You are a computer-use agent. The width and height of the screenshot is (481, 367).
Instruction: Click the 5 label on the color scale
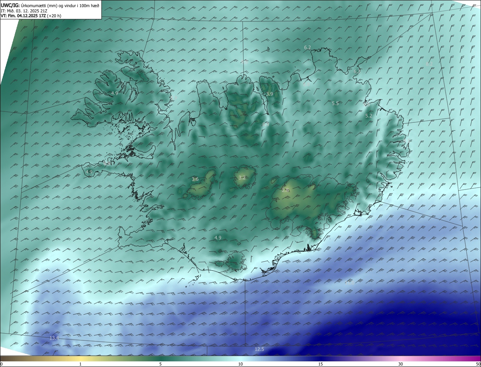pyautogui.click(x=160, y=364)
